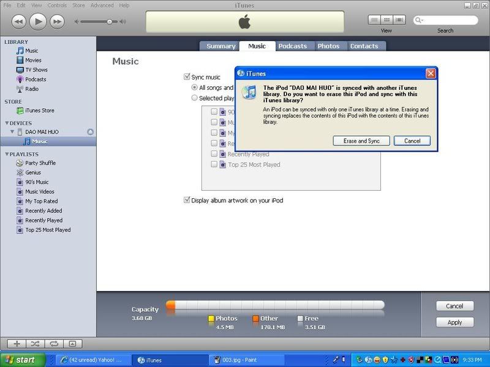
Task: Open the Advanced menu
Action: pyautogui.click(x=102, y=6)
